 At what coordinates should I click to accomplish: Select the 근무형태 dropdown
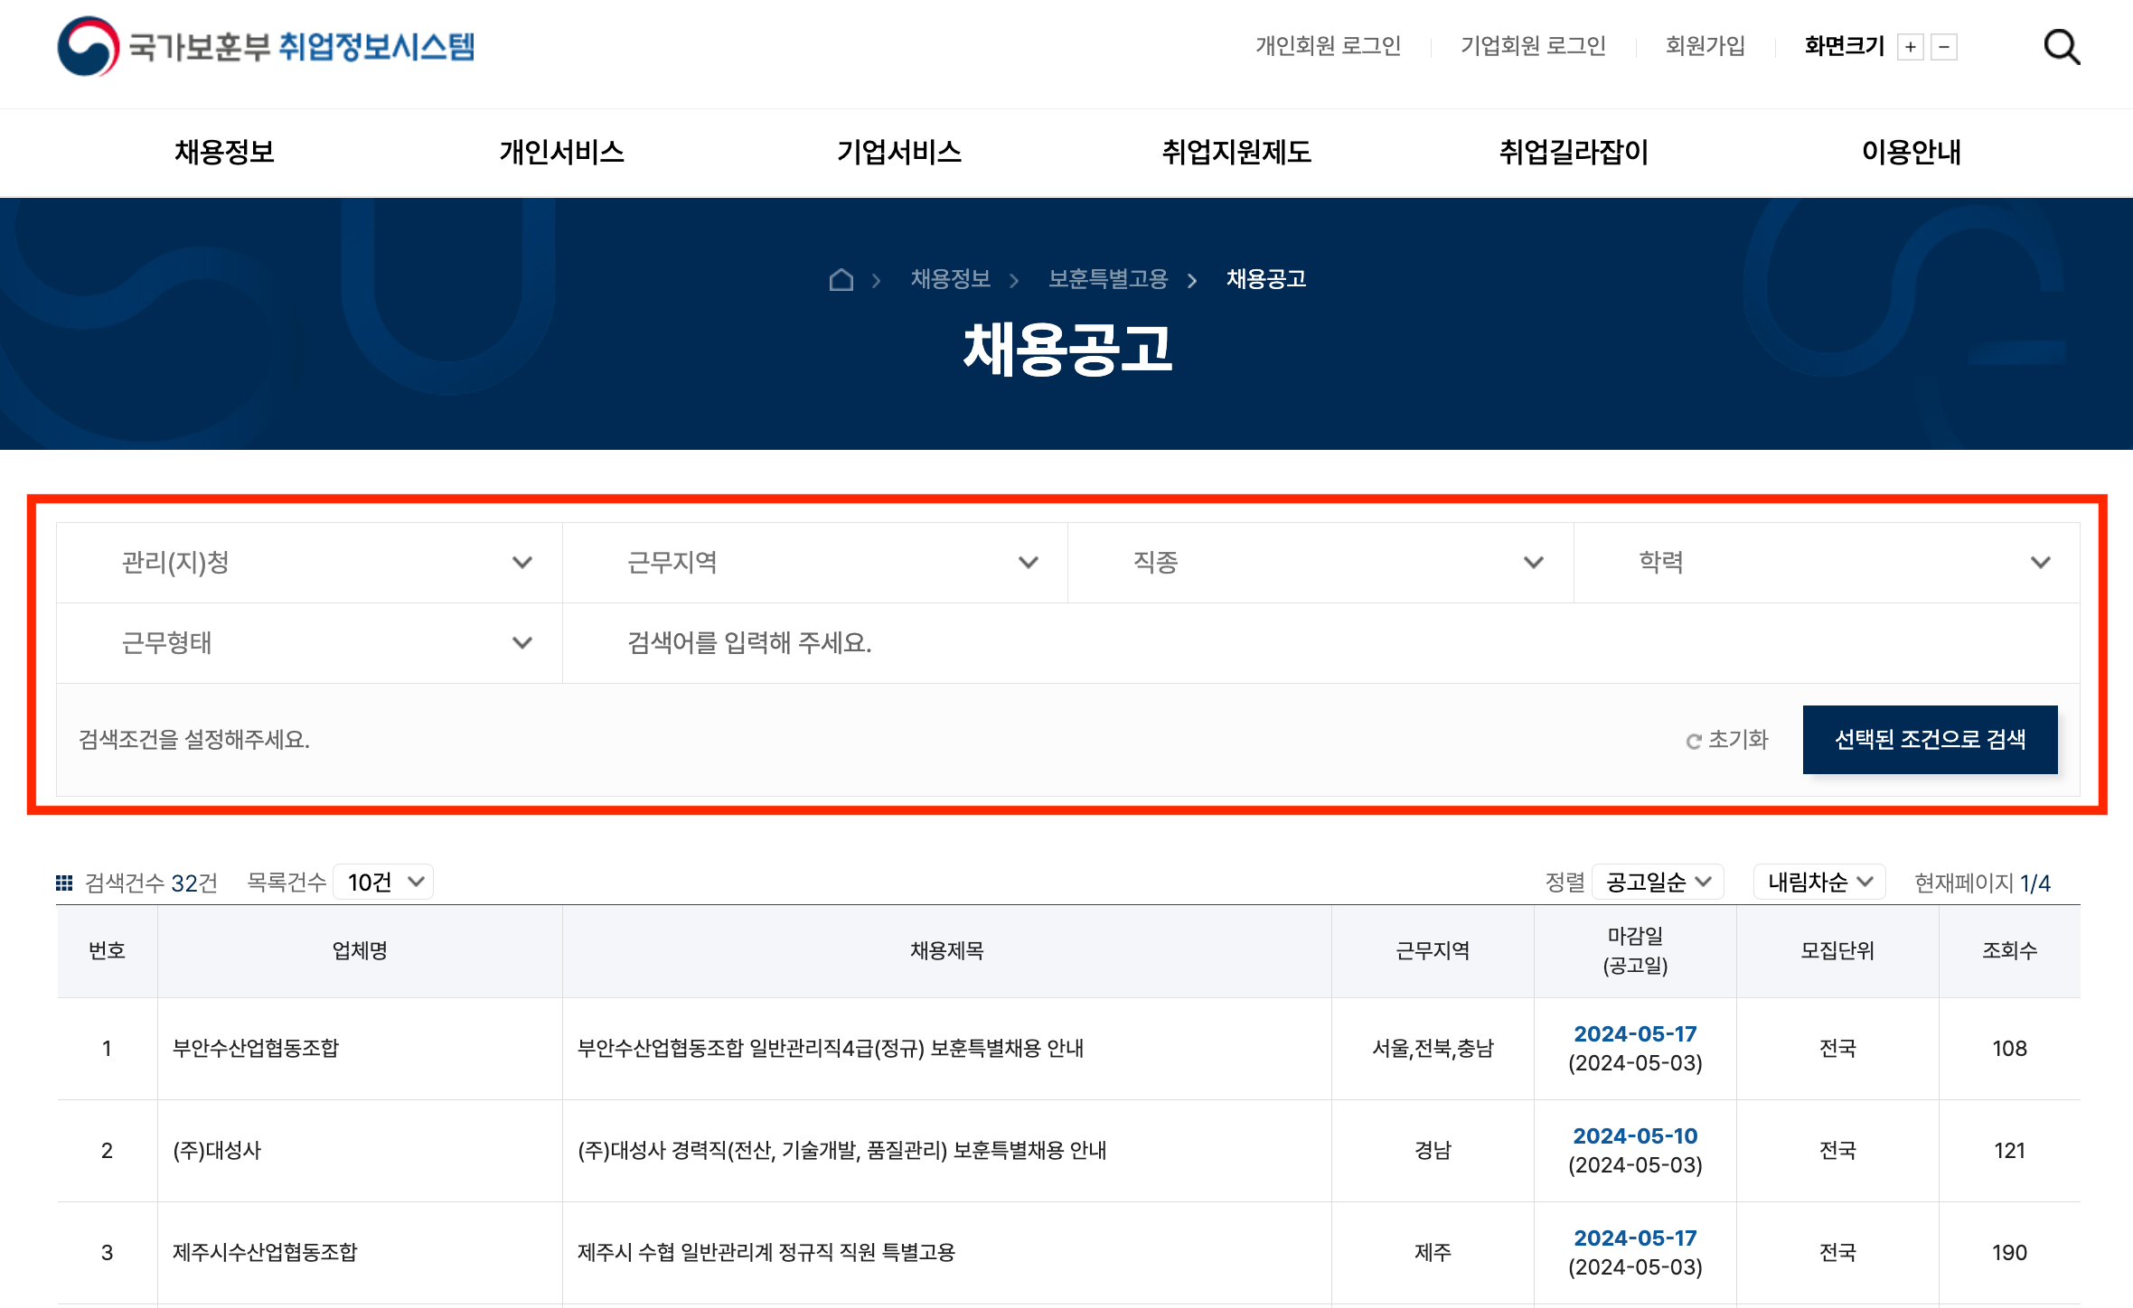coord(309,643)
